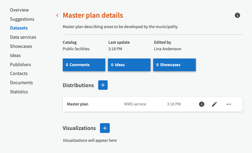This screenshot has width=252, height=153.
Task: Add a new visualization with plus button
Action: tap(105, 128)
